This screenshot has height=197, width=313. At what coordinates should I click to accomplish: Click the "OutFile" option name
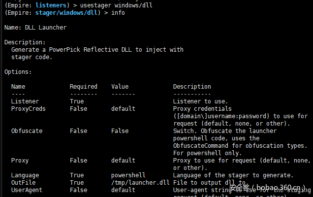(x=23, y=183)
